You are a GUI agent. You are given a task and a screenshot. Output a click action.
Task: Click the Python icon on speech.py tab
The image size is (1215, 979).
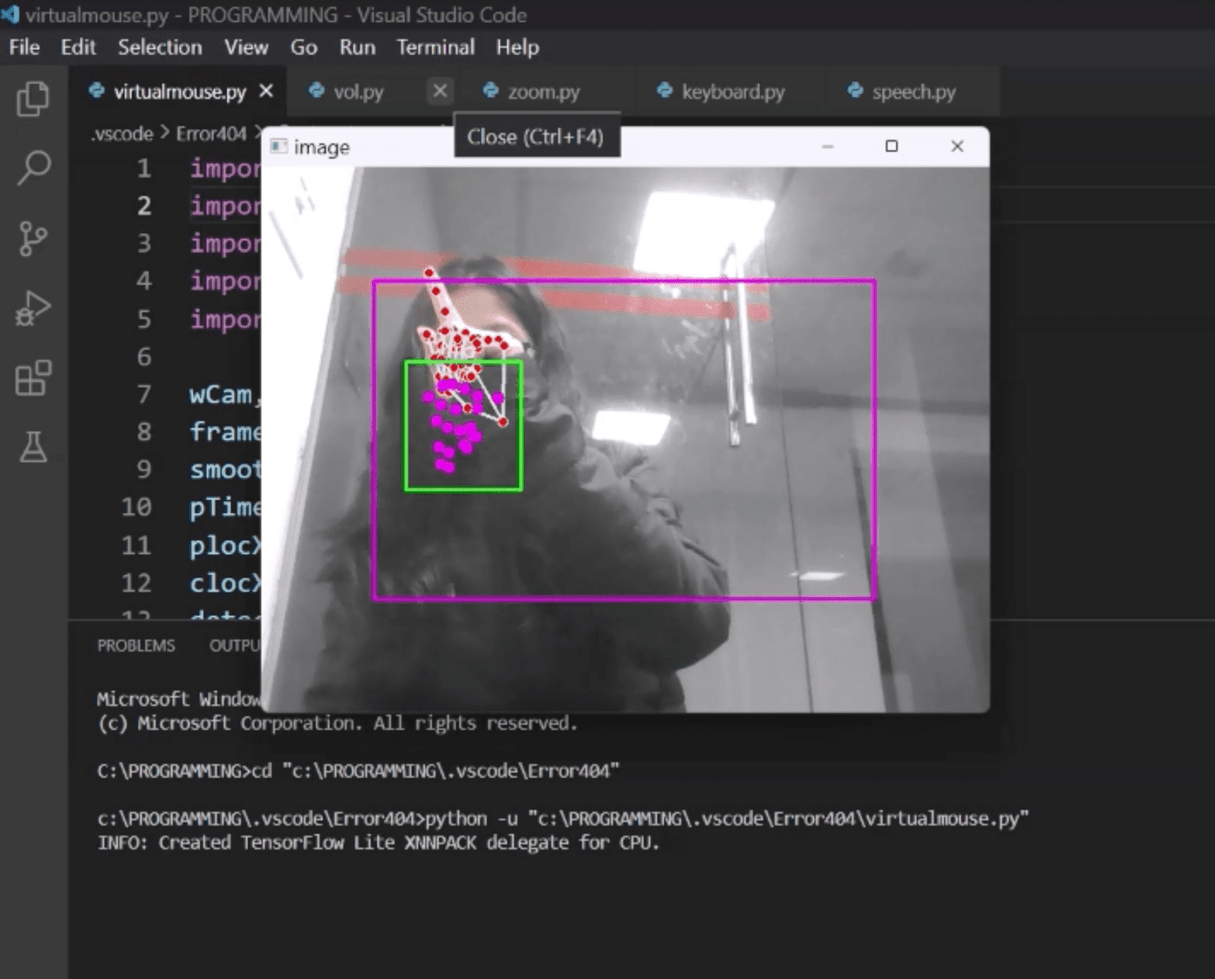click(856, 90)
